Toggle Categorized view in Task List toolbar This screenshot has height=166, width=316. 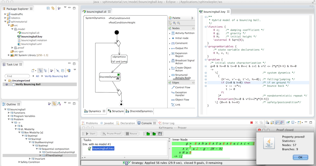click(x=40, y=71)
